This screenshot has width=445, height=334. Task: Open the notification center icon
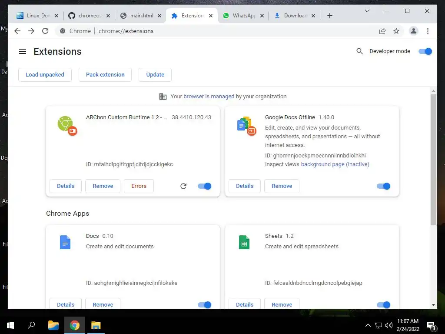coord(431,326)
